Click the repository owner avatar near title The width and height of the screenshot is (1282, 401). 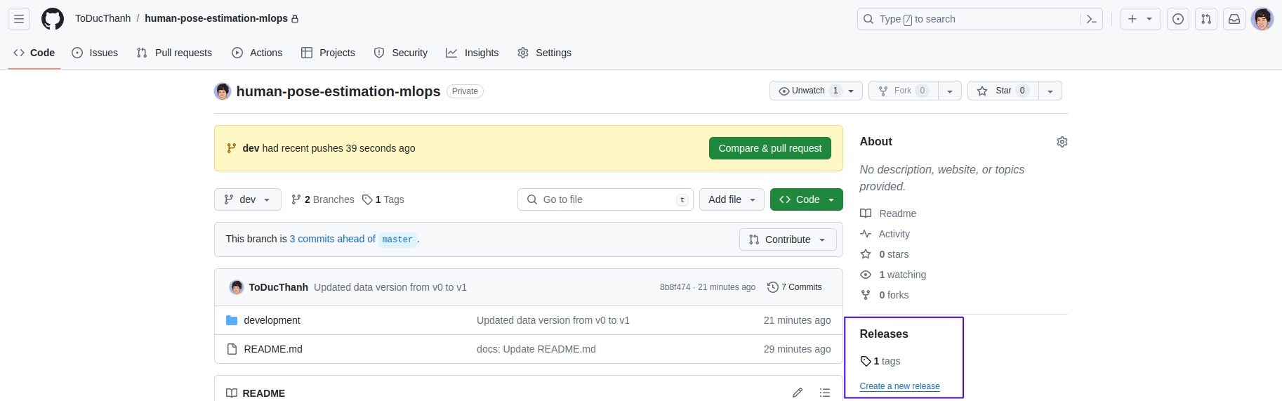coord(223,91)
